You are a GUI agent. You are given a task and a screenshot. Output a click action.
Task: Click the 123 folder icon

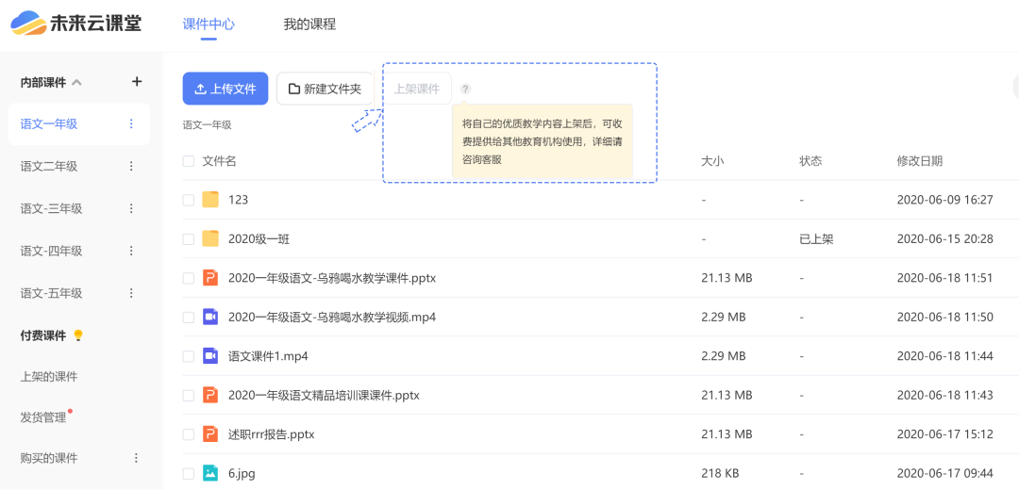click(210, 200)
